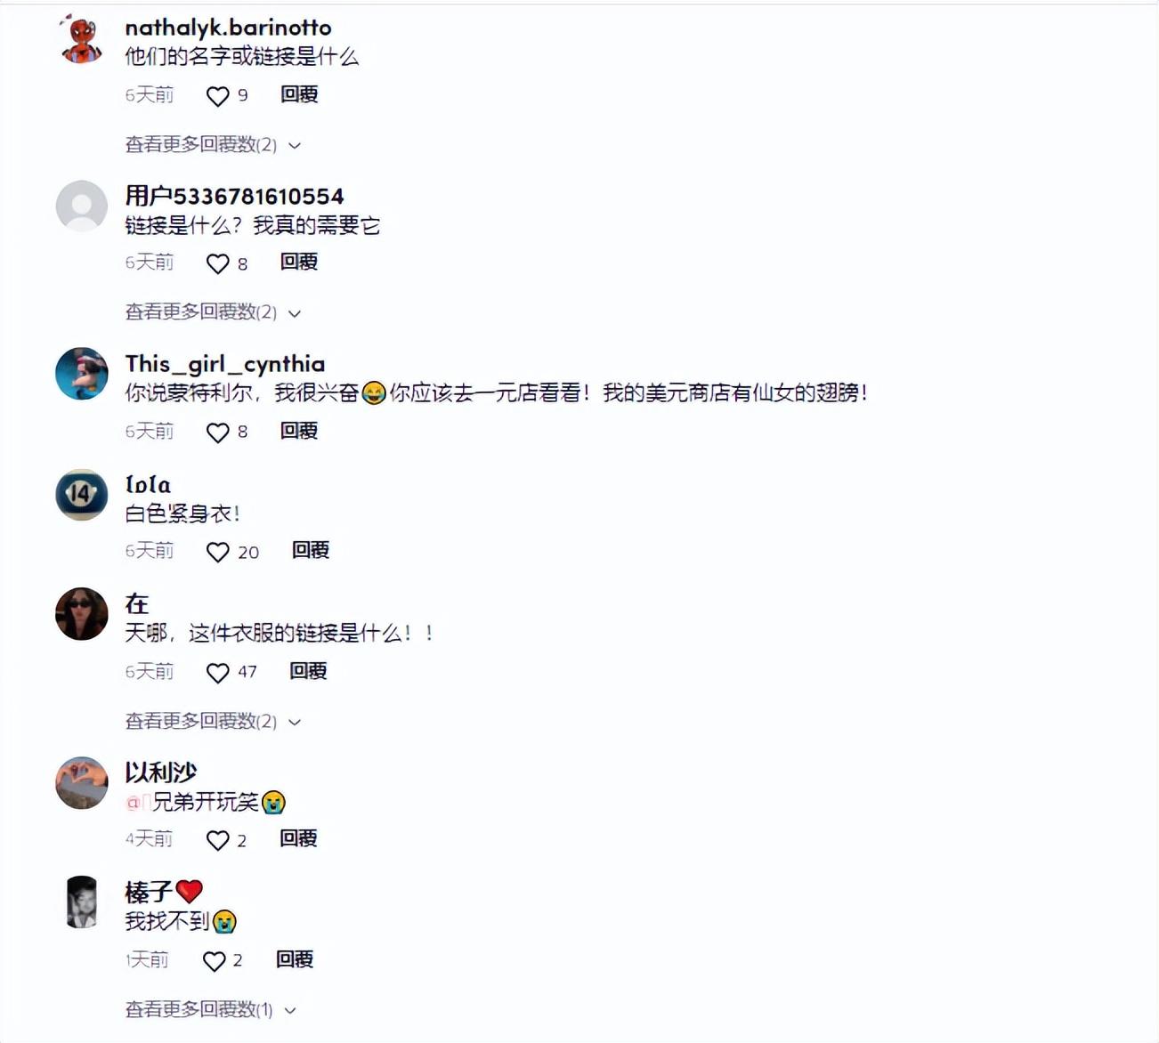1159x1043 pixels.
Task: Heart the comment with 47 likes
Action: point(217,673)
